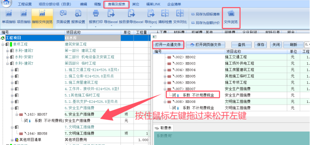Open the 工程设置 menu tab

coord(25,4)
